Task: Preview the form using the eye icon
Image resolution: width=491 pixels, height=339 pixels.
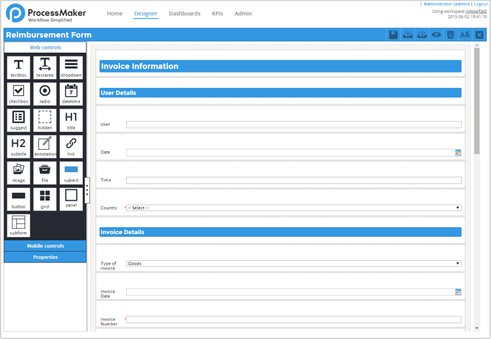Action: pyautogui.click(x=436, y=34)
